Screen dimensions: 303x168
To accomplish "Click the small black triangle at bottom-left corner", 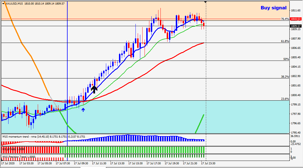I will point(2,159).
